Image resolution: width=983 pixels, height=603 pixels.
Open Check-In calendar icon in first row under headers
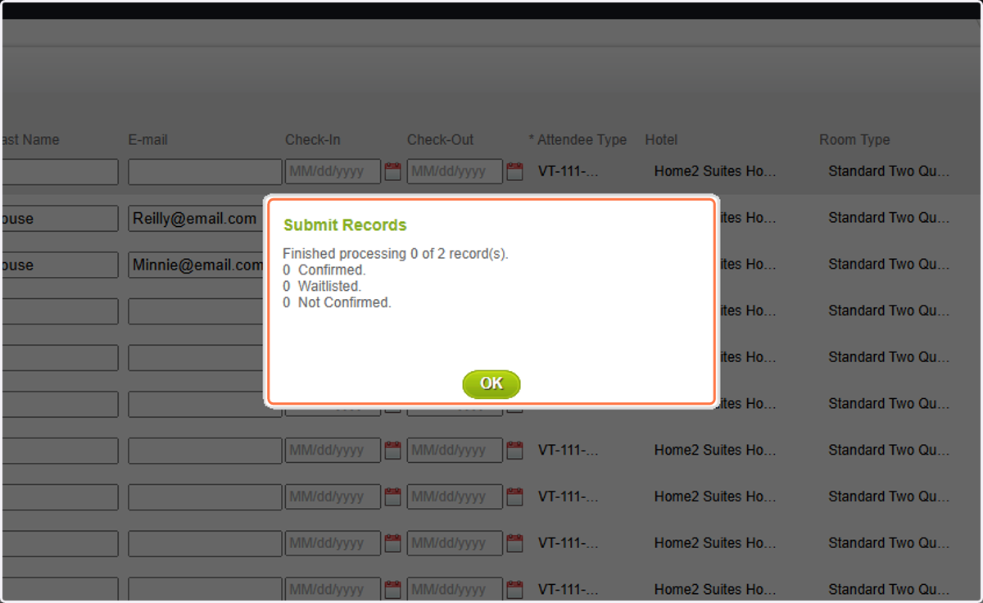[393, 172]
